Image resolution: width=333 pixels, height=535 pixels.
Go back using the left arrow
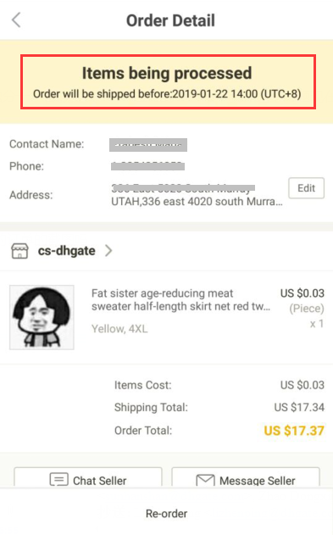coord(16,20)
